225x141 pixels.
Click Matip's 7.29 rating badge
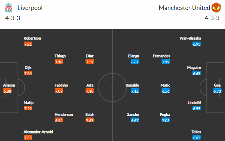point(28,108)
